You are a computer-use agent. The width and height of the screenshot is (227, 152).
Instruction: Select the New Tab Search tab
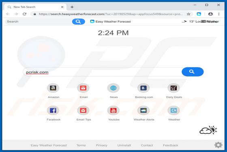pyautogui.click(x=36, y=7)
